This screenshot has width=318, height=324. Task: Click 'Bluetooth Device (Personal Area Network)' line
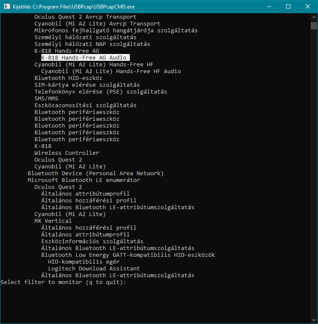(x=96, y=173)
